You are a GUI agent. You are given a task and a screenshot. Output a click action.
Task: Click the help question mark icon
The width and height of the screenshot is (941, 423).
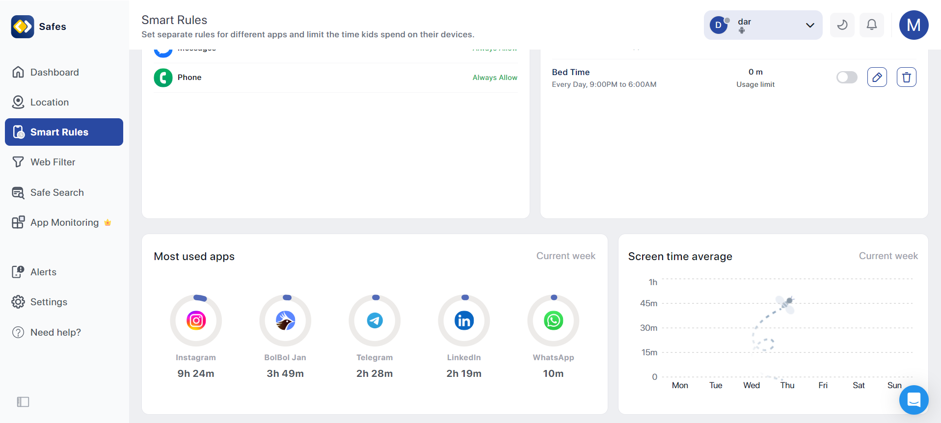coord(18,332)
